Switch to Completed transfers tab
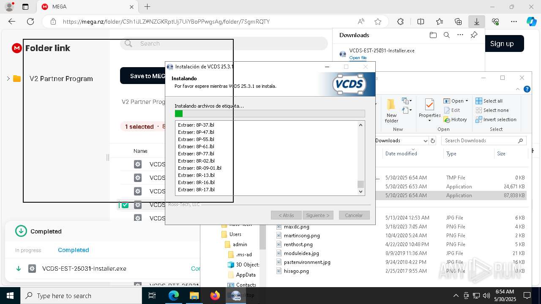Screen dimensions: 541x304 [74, 250]
